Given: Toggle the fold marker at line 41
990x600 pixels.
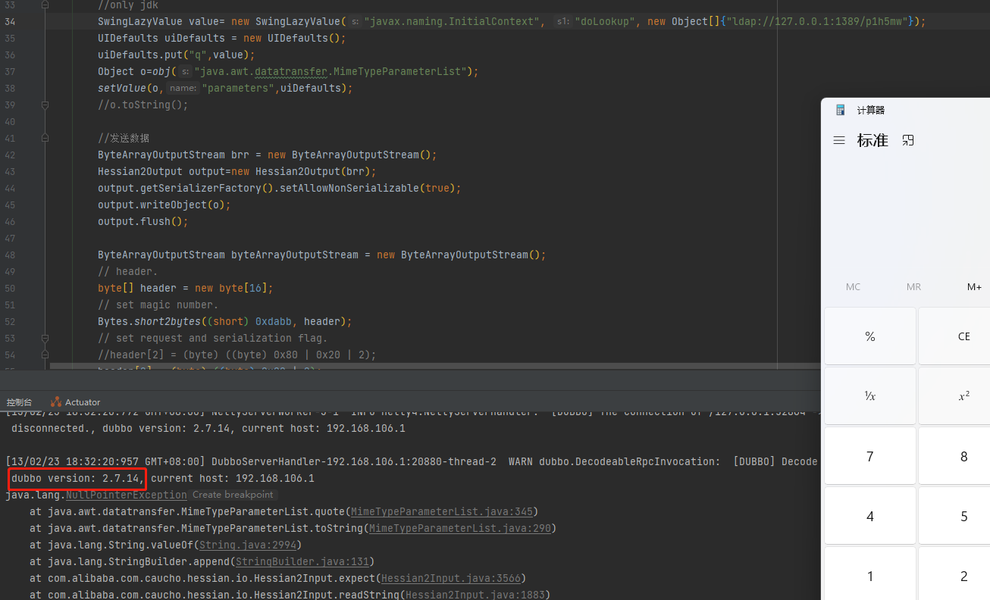Looking at the screenshot, I should pyautogui.click(x=45, y=138).
